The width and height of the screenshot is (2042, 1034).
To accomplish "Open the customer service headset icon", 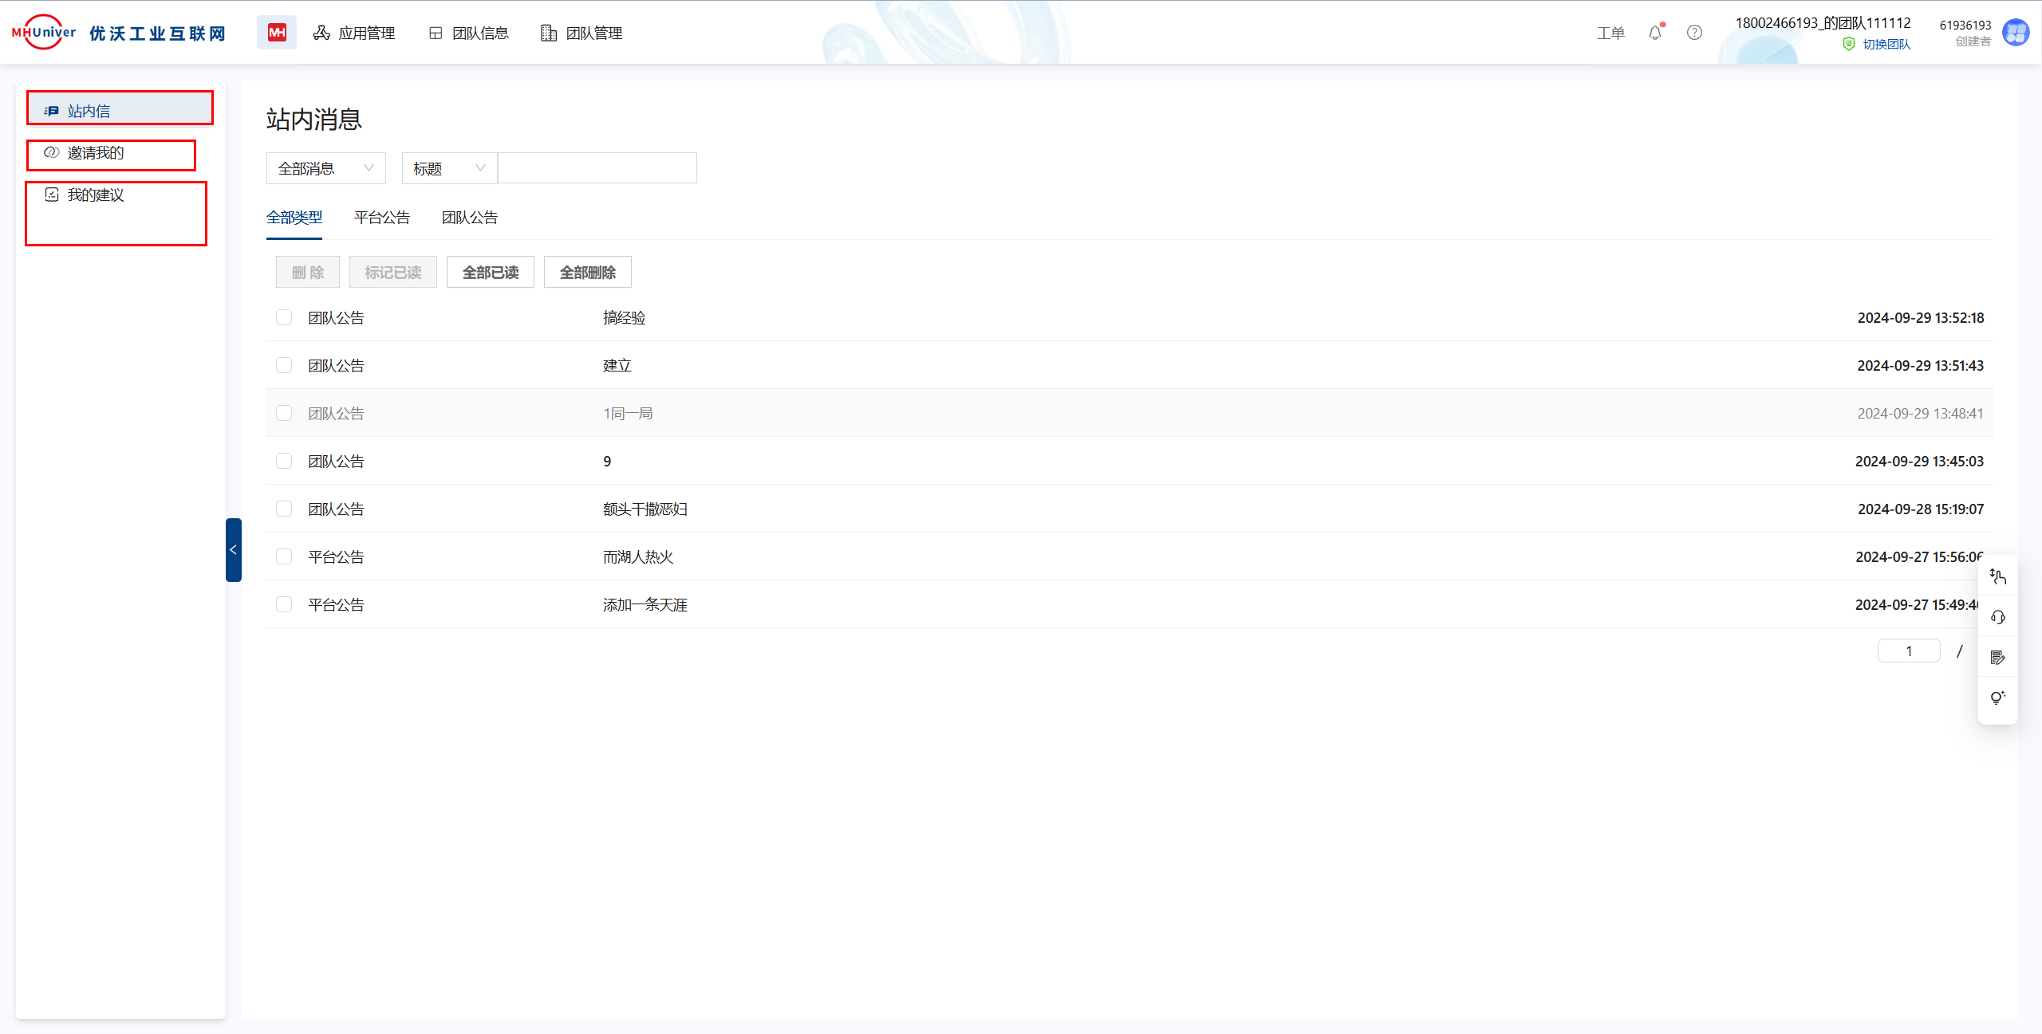I will pyautogui.click(x=1997, y=617).
